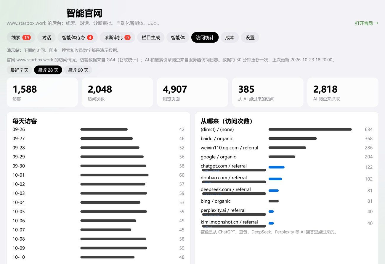The width and height of the screenshot is (385, 264).
Task: Open the 线索 tab
Action: pos(21,38)
